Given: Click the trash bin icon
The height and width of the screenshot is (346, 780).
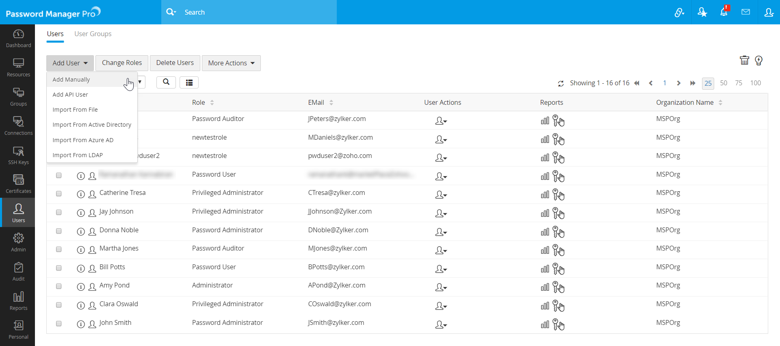Looking at the screenshot, I should [744, 61].
